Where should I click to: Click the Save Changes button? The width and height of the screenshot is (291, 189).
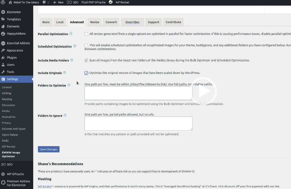pos(49,149)
